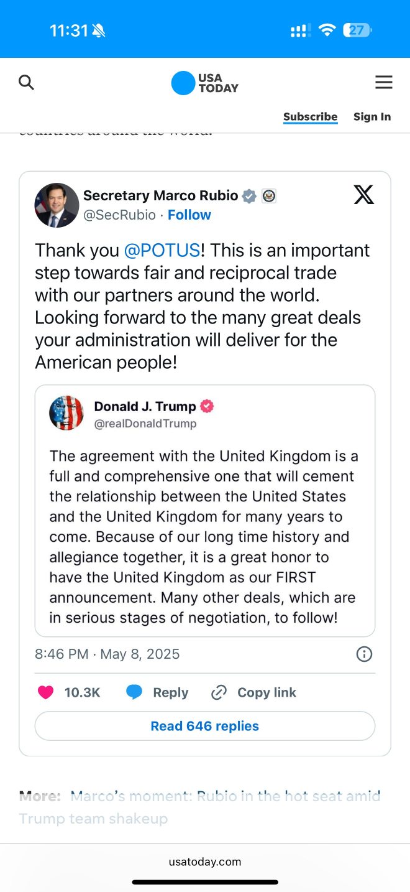Open Donald J. Trump's avatar

(x=66, y=414)
